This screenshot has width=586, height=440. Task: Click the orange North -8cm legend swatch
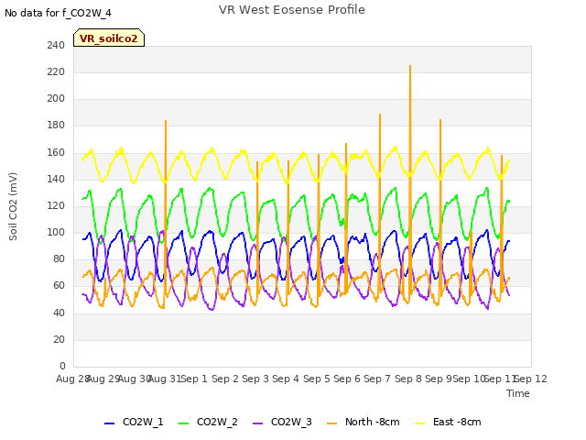tap(331, 423)
